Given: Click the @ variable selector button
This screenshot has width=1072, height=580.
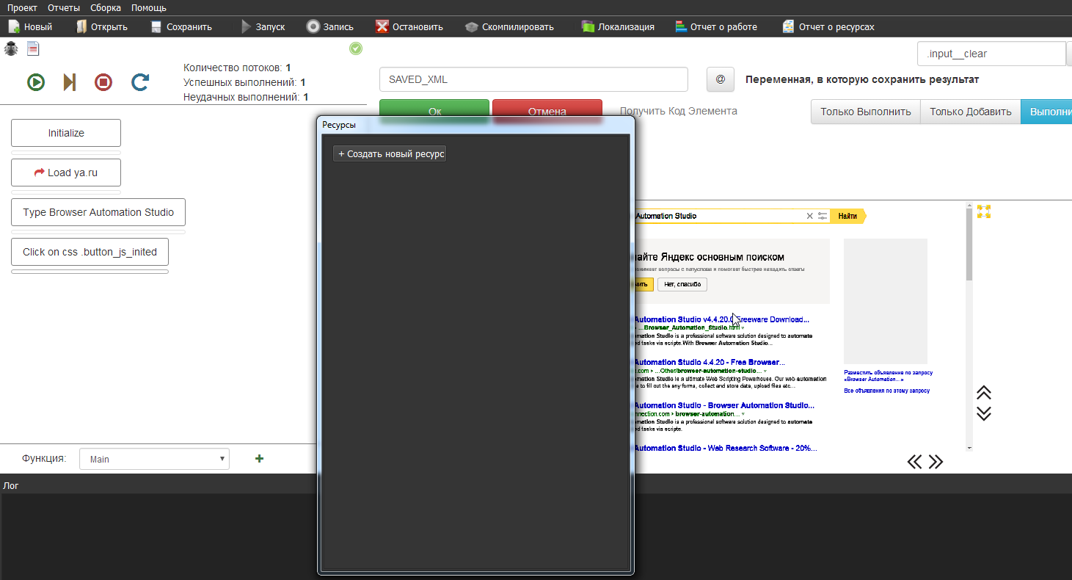Looking at the screenshot, I should (721, 79).
